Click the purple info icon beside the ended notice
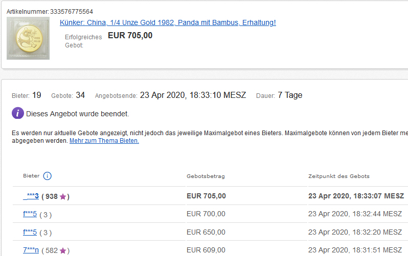Screen dimensions: 408x256 pyautogui.click(x=18, y=113)
